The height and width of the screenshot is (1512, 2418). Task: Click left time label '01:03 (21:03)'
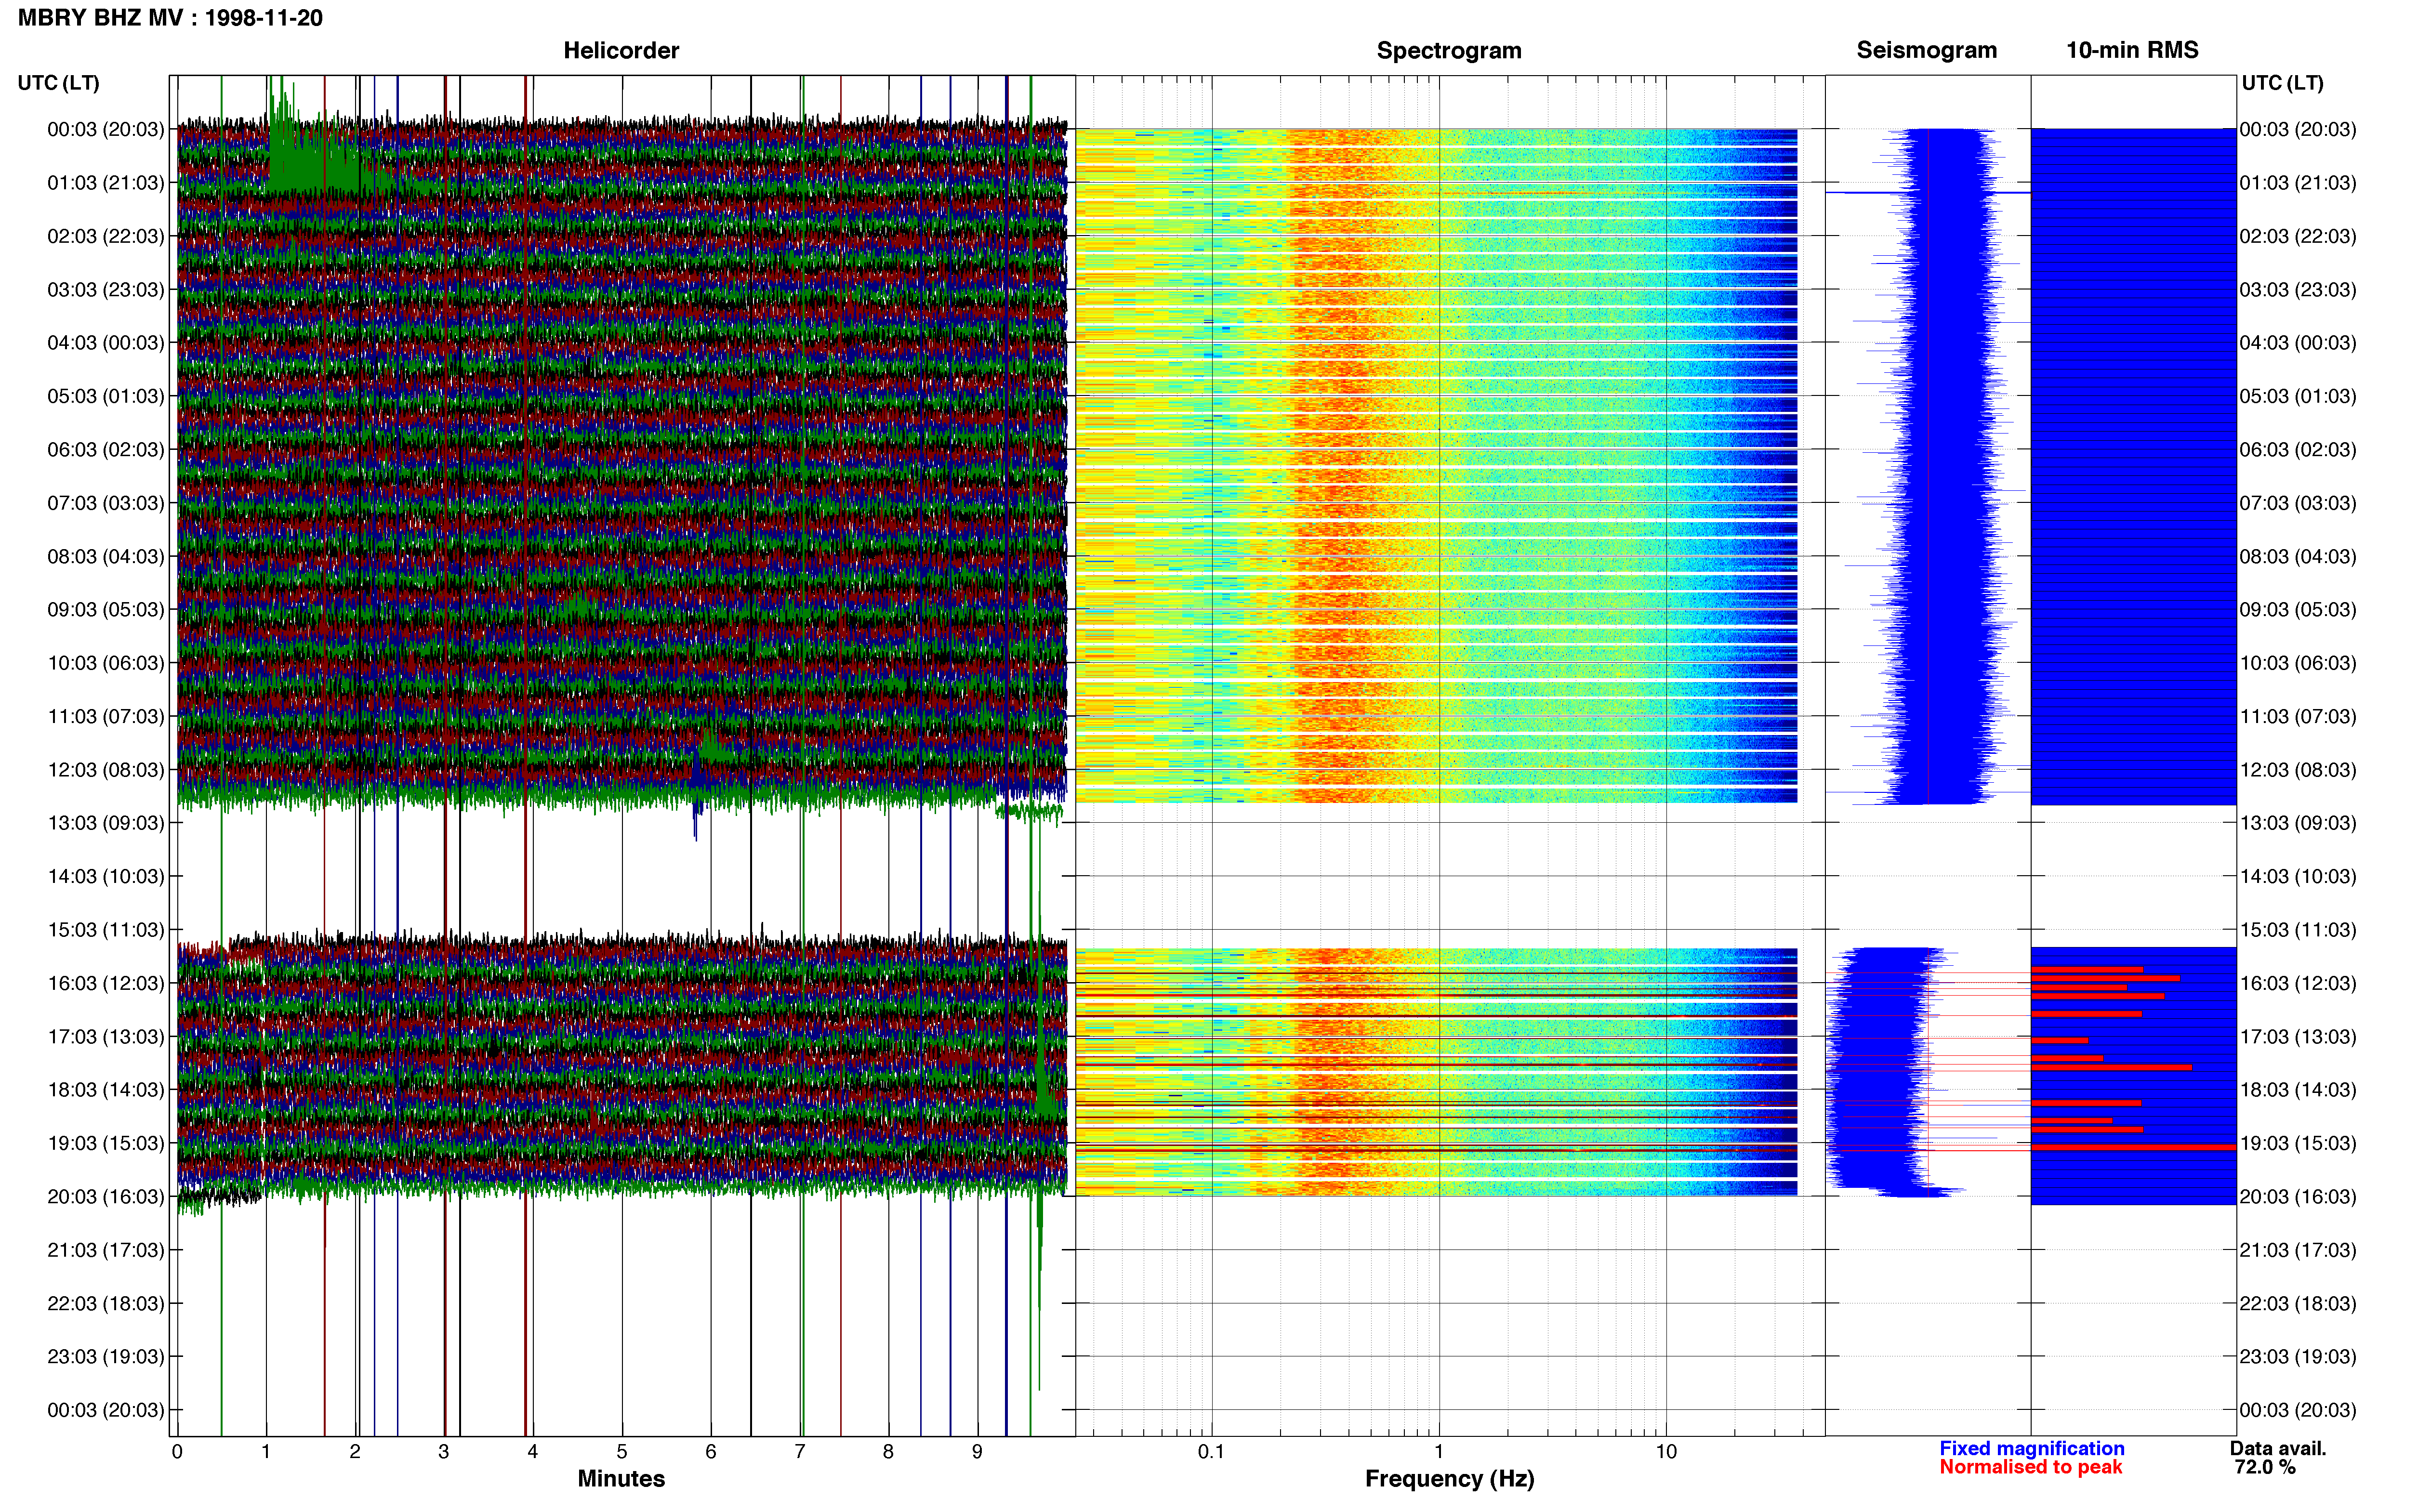tap(105, 183)
